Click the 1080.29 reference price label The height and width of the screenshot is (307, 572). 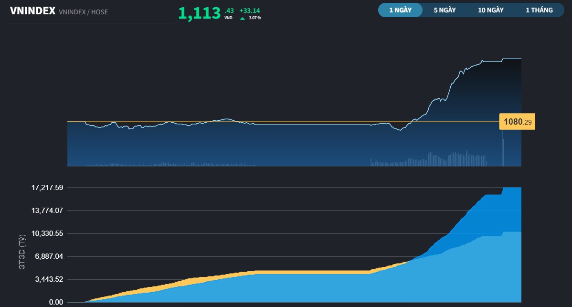[x=517, y=122]
